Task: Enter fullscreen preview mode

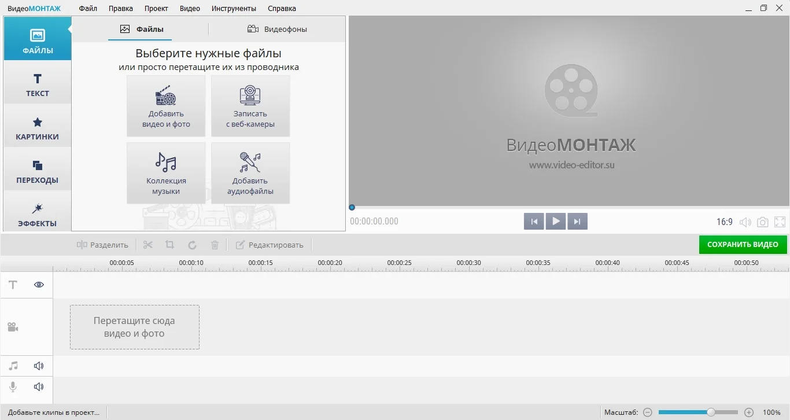Action: (x=780, y=222)
